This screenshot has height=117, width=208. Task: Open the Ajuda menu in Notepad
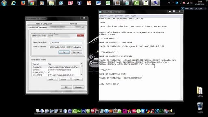click(134, 16)
